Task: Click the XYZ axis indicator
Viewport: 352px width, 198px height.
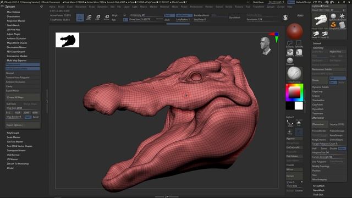Action: [x=275, y=37]
